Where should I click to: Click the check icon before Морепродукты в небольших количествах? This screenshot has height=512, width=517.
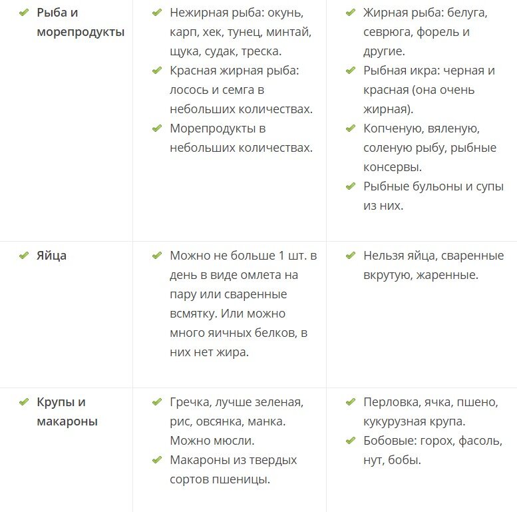157,128
